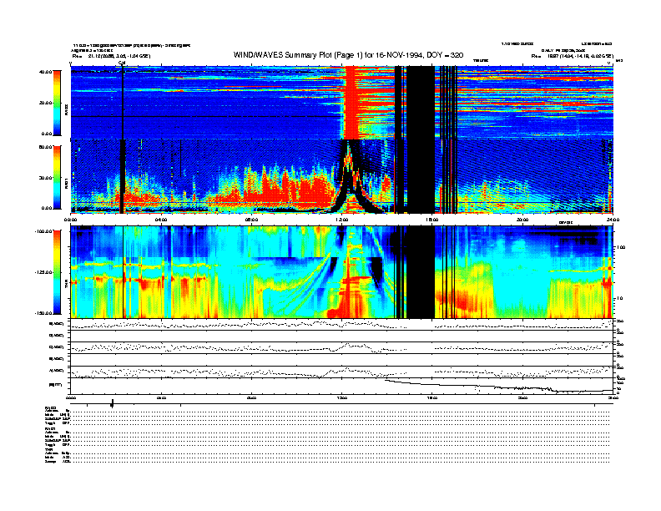This screenshot has width=661, height=511.
Task: Click the '-125.00' label on TNR color scale
Action: [43, 272]
